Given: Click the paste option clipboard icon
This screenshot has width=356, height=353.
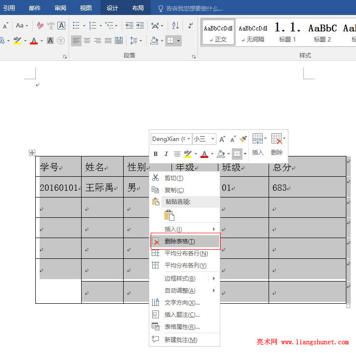Looking at the screenshot, I should click(x=169, y=215).
